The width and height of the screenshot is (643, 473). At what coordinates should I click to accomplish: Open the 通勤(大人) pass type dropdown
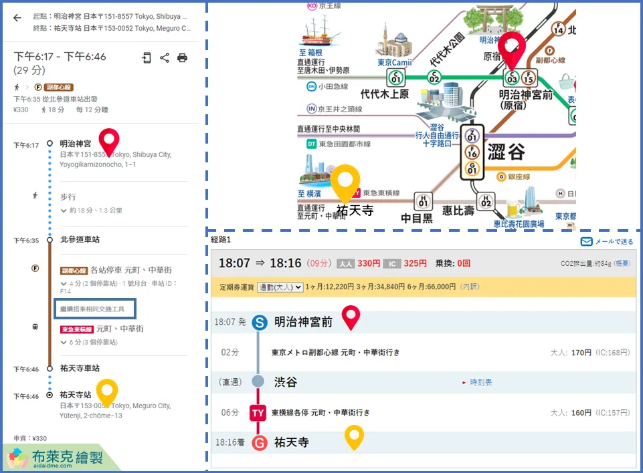280,287
